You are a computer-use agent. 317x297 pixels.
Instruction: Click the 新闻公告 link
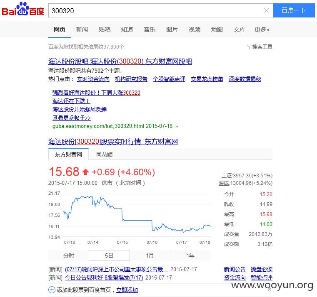[235, 269]
